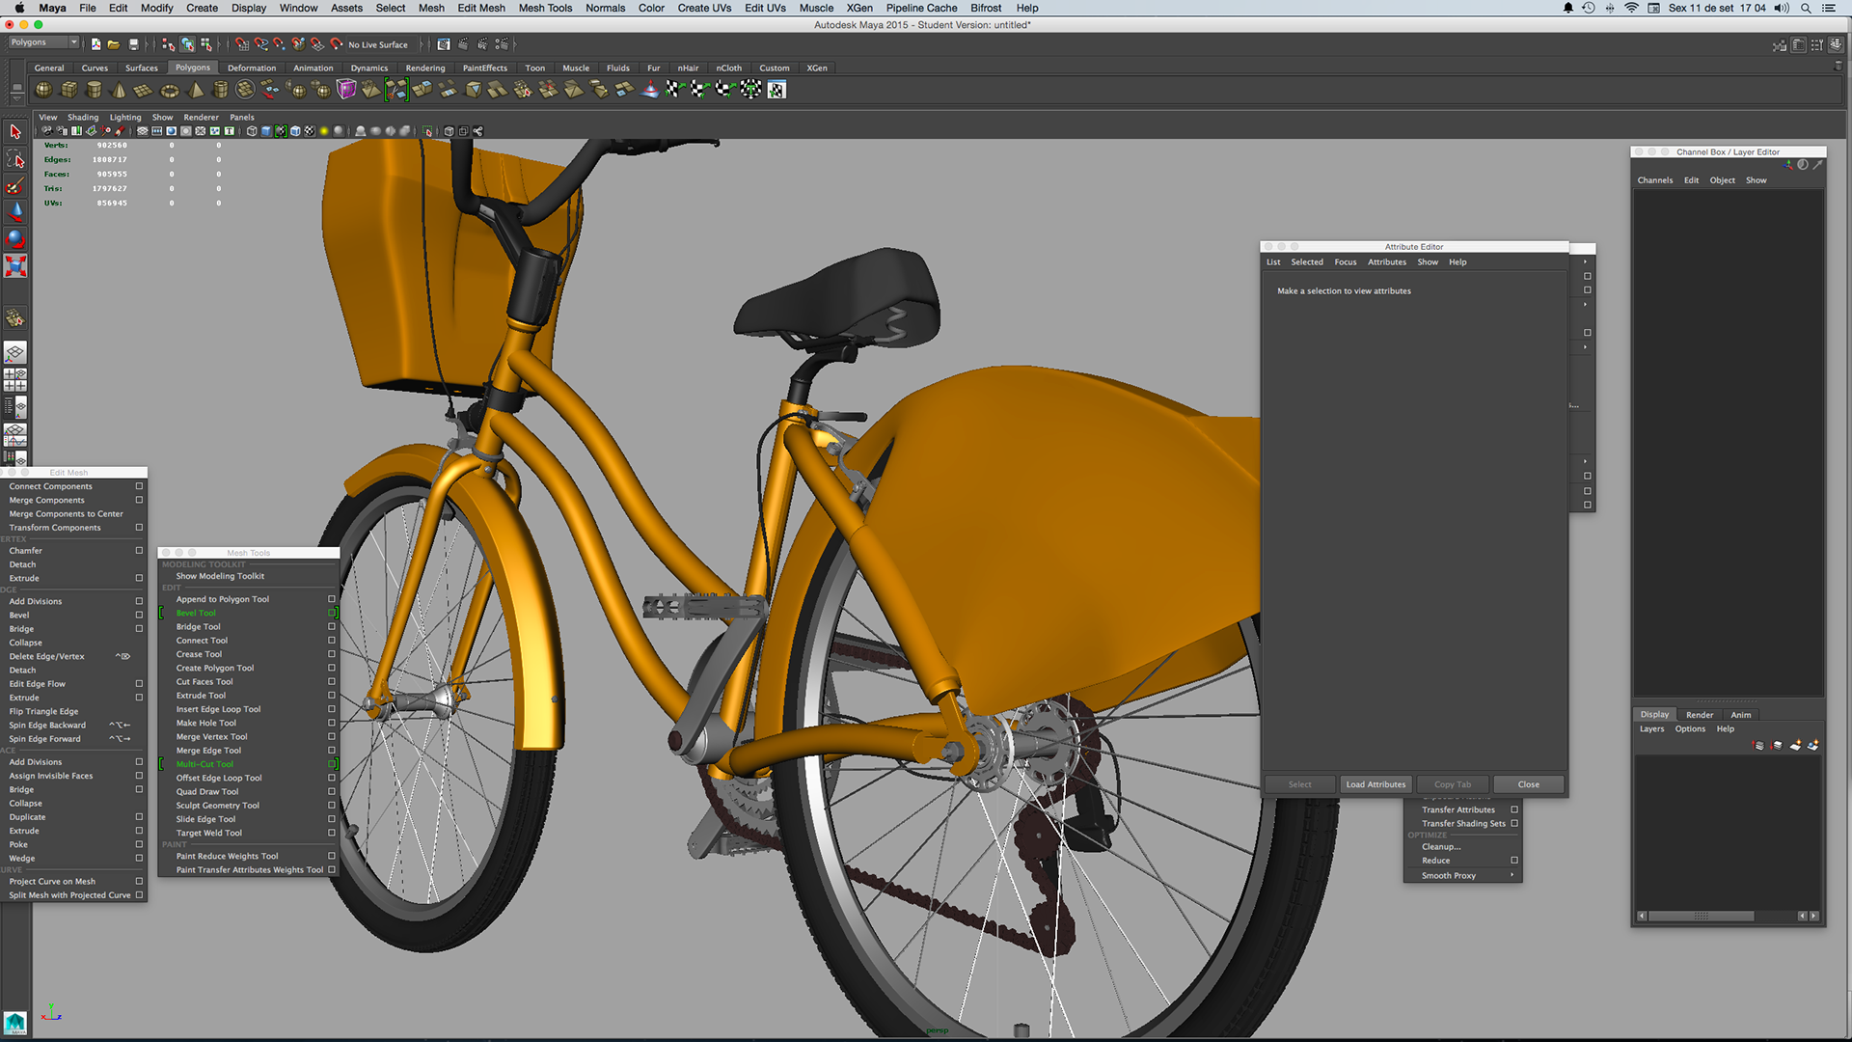1852x1042 pixels.
Task: Open option box for Bevel Tool
Action: click(332, 613)
